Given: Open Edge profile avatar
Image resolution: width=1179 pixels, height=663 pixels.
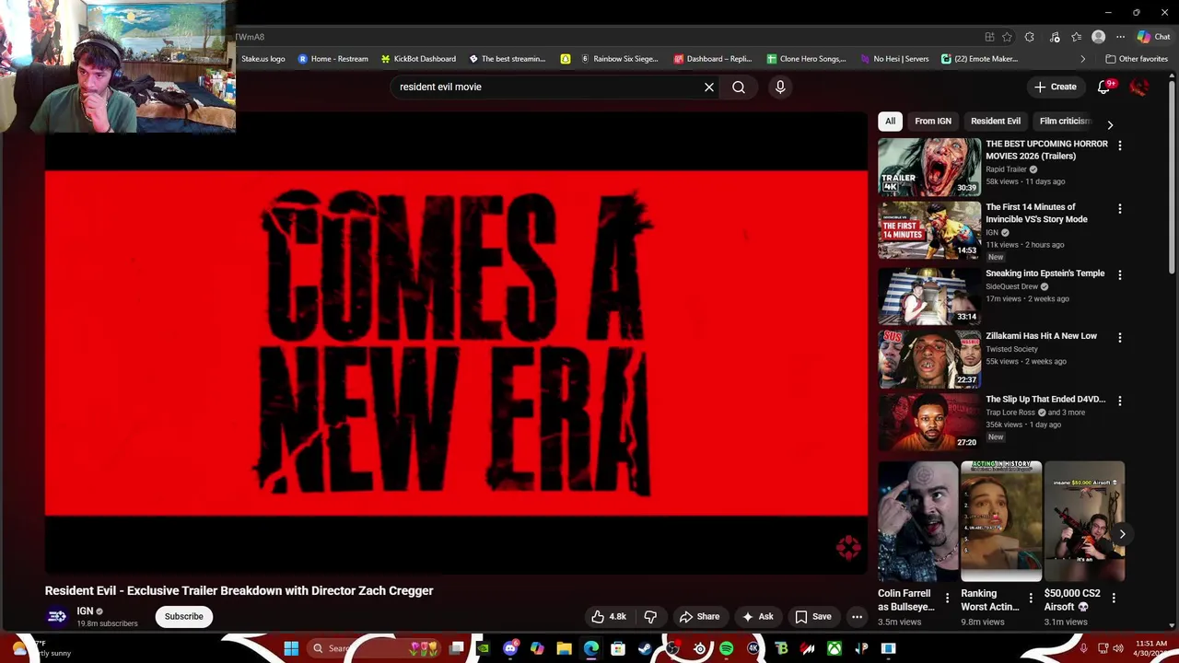Looking at the screenshot, I should (1098, 37).
